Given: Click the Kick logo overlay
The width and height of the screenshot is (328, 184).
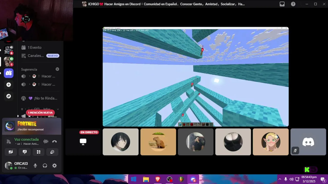Looking at the screenshot, I should click(x=307, y=169).
